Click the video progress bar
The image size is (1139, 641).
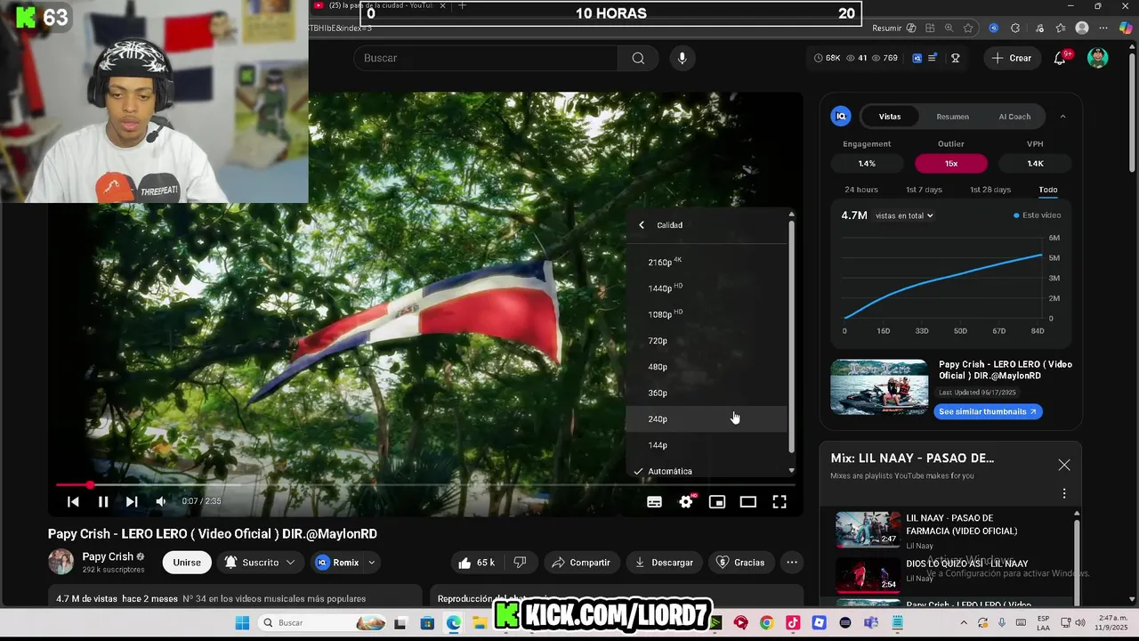click(425, 485)
